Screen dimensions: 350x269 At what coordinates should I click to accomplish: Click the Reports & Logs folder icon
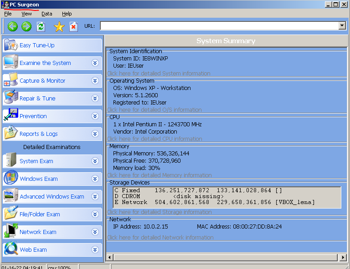coord(11,132)
